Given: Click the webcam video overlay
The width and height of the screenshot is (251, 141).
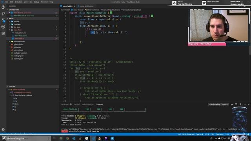Looking at the screenshot, I should [x=219, y=25].
